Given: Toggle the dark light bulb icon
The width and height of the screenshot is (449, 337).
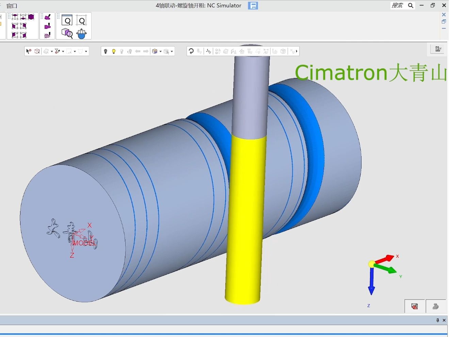Looking at the screenshot, I should click(106, 51).
